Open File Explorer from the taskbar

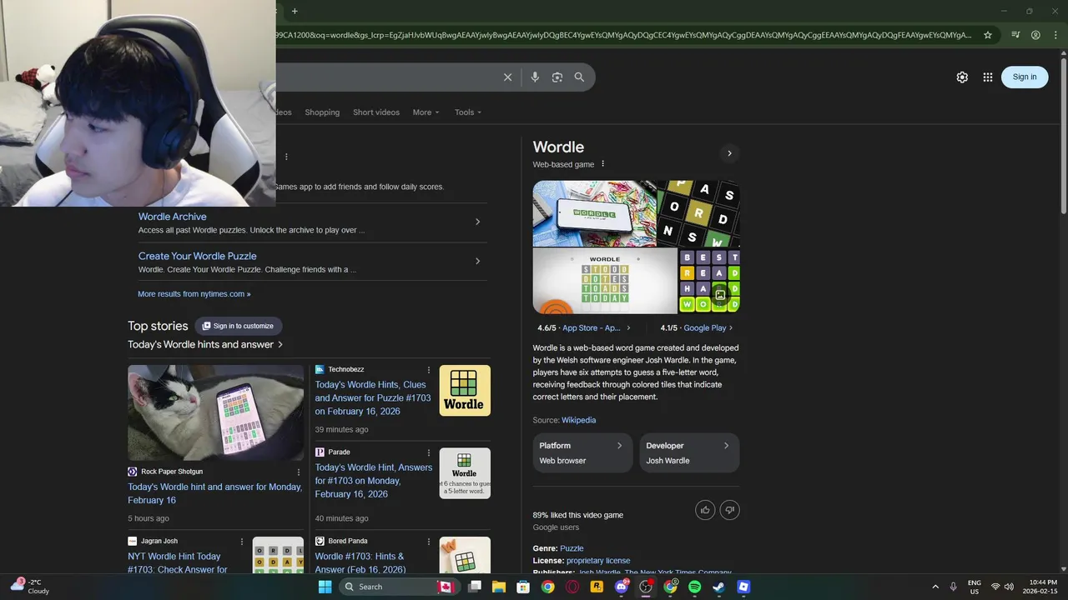pyautogui.click(x=498, y=587)
